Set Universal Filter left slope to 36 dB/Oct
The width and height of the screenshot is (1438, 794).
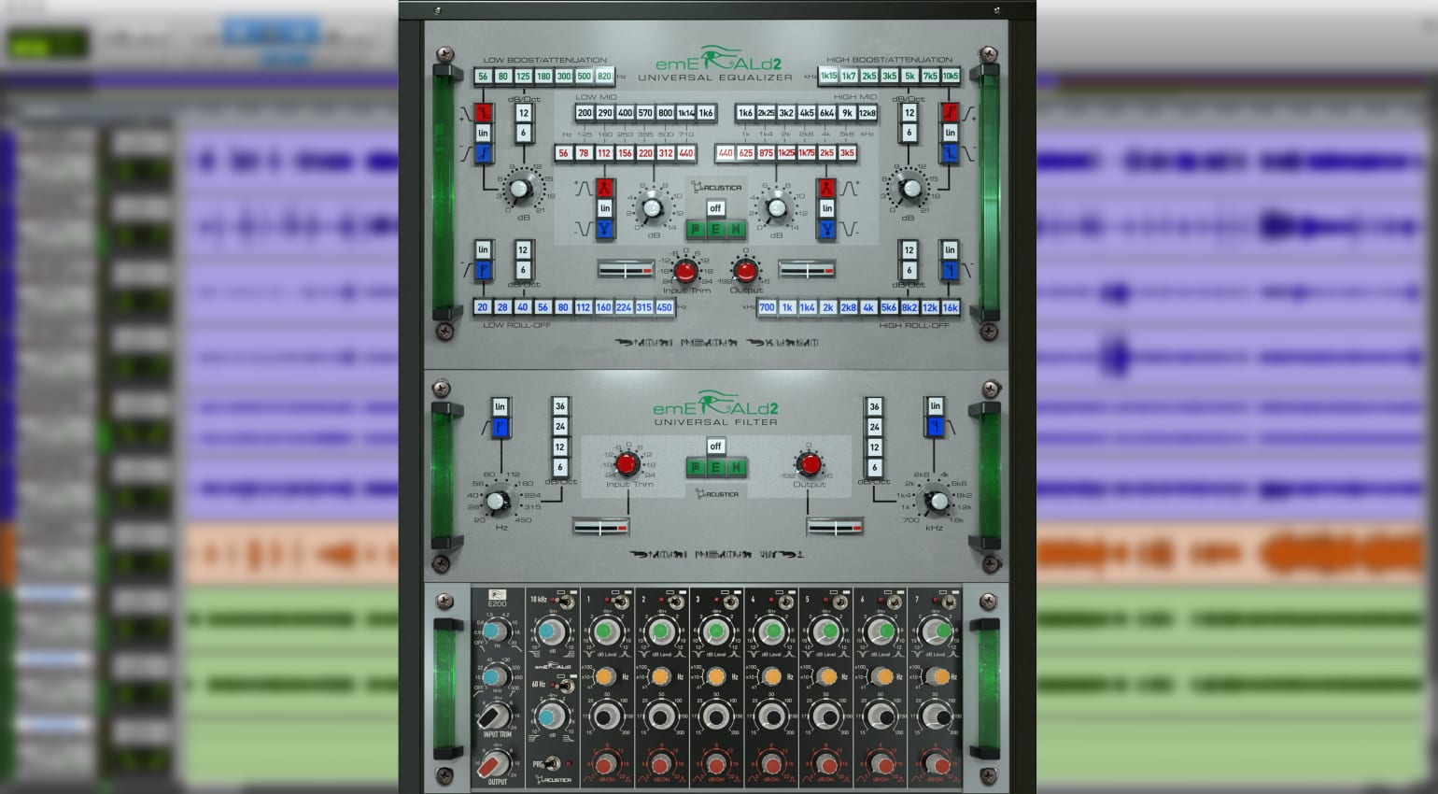[560, 406]
